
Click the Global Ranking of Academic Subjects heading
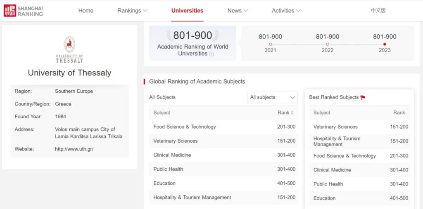pyautogui.click(x=197, y=82)
